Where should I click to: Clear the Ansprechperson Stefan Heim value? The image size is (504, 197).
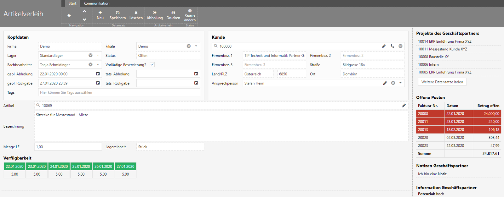[393, 83]
